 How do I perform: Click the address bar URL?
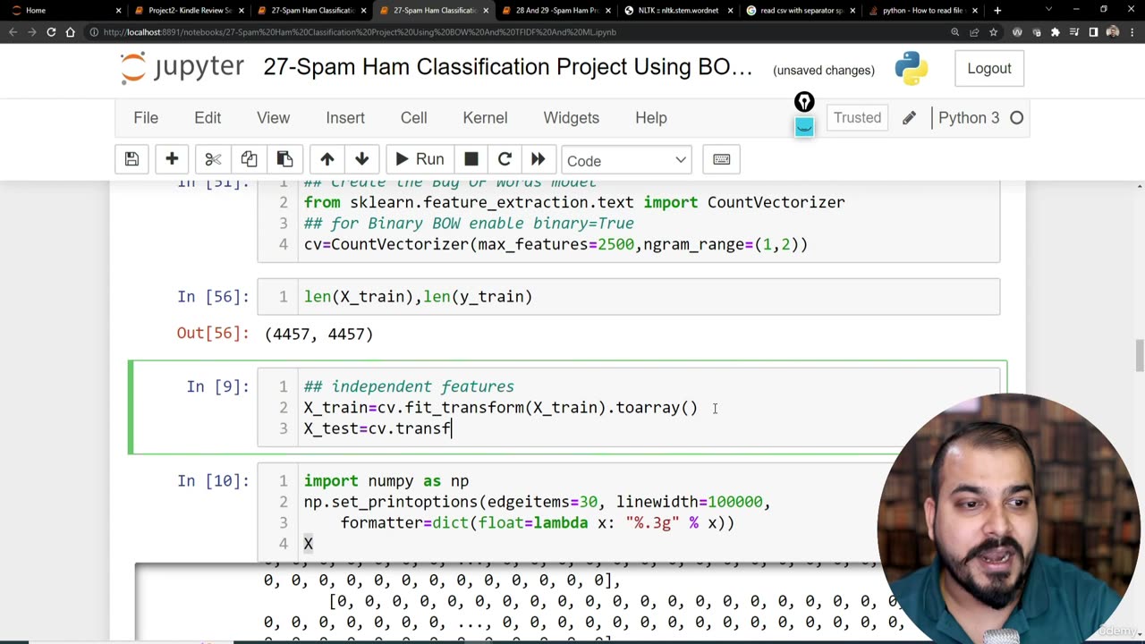click(360, 32)
